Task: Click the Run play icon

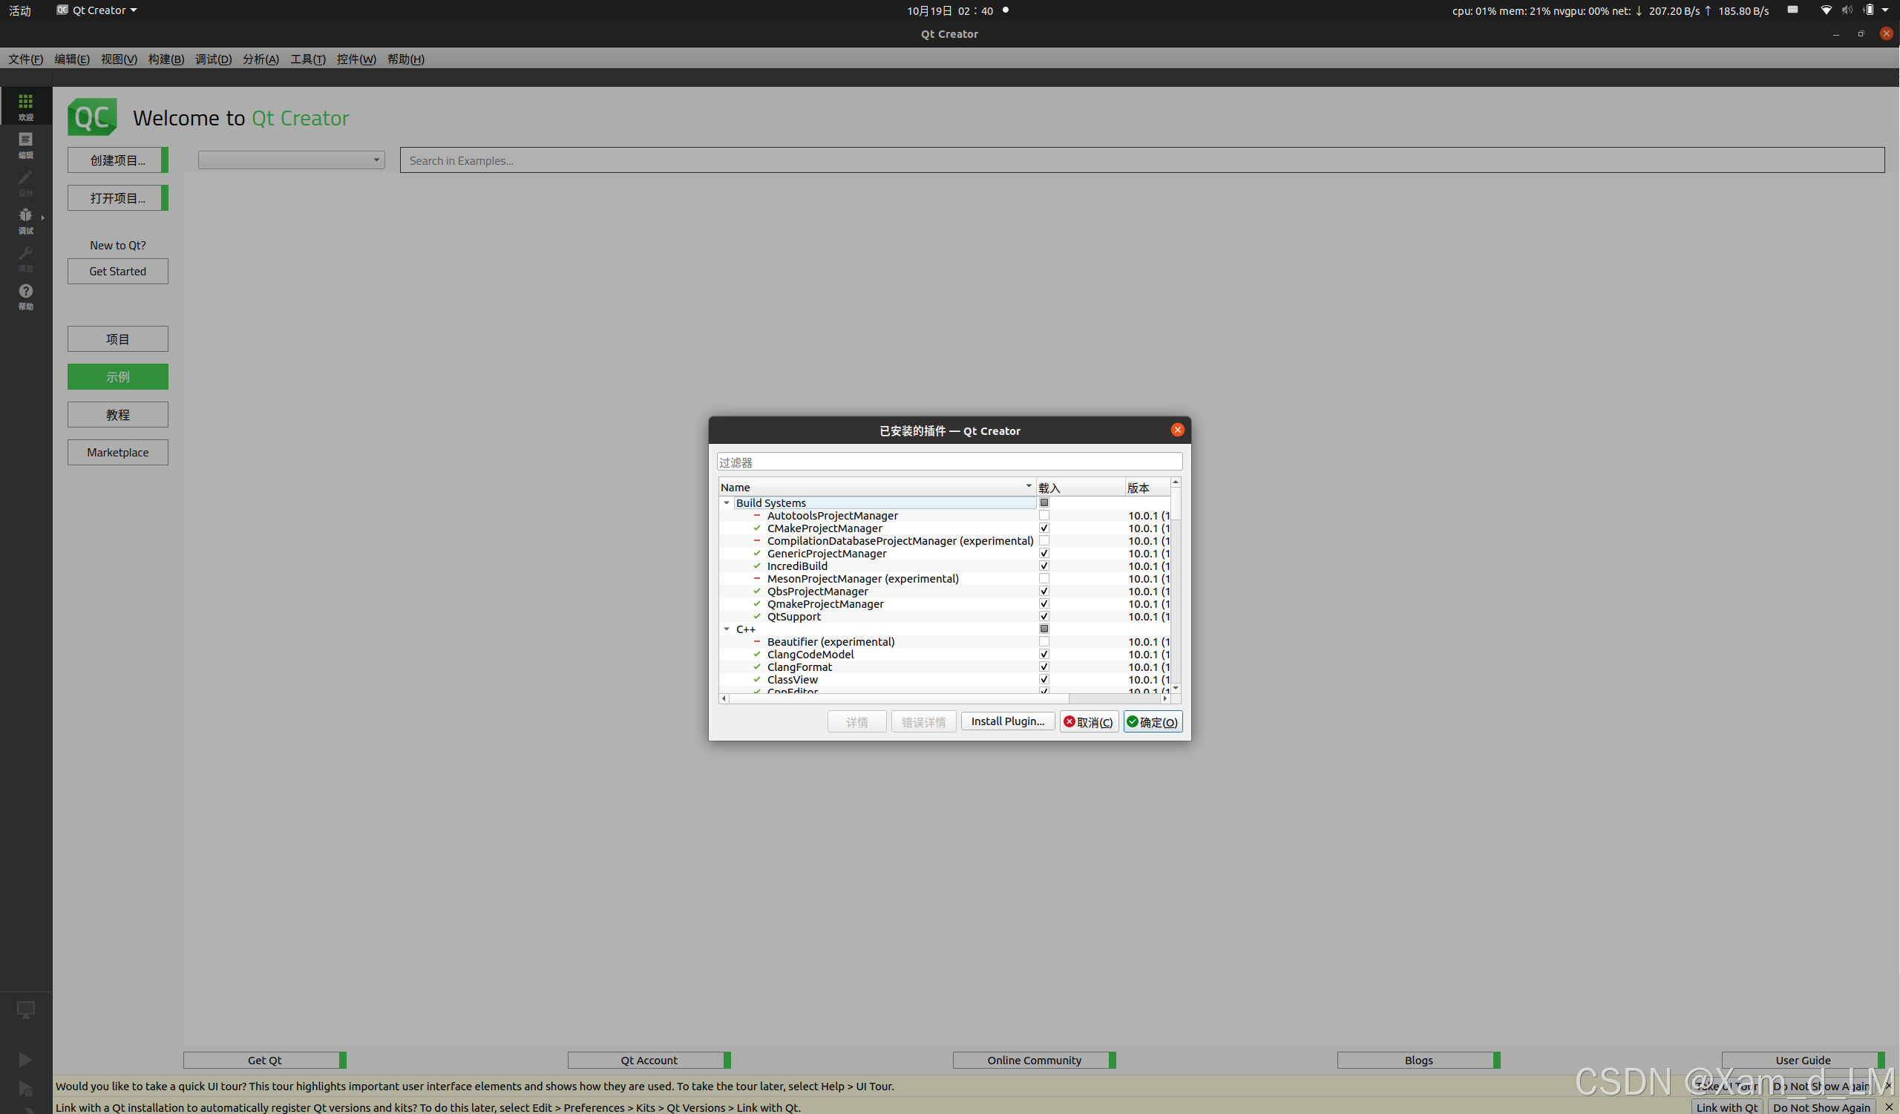Action: coord(25,1060)
